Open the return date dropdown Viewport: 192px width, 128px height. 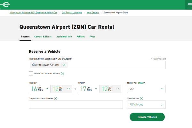(89, 89)
